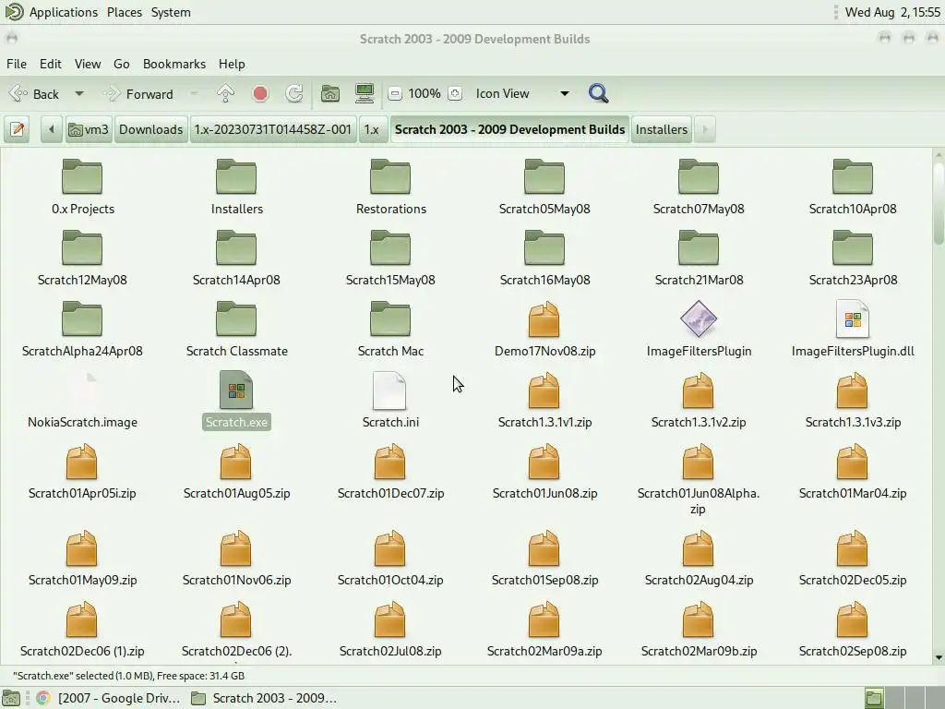Click the Scratch 2003 - 2009 taskbar window button
Viewport: 945px width, 709px height.
[264, 698]
